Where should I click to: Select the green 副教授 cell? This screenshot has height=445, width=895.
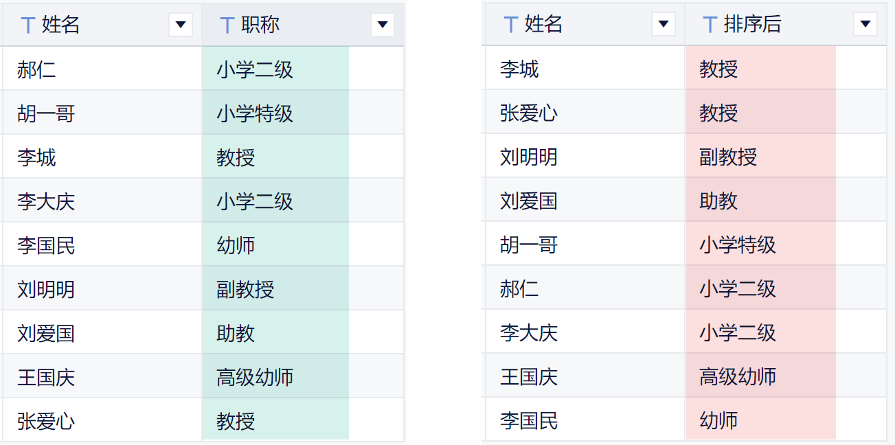click(x=245, y=289)
